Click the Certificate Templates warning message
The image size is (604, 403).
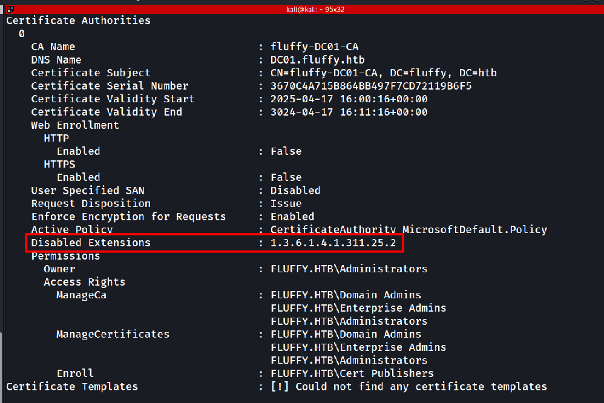[x=409, y=387]
